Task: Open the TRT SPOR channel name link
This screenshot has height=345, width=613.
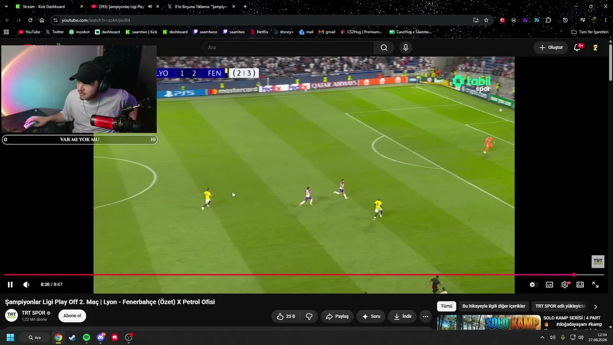Action: [34, 313]
